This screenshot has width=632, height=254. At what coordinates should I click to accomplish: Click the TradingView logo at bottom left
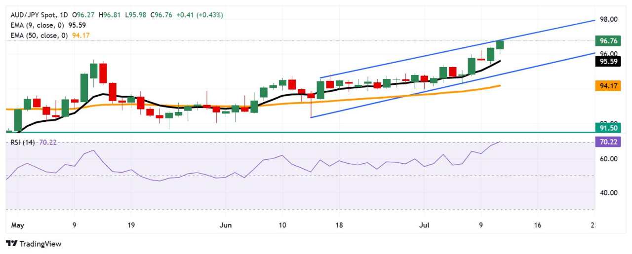34,244
